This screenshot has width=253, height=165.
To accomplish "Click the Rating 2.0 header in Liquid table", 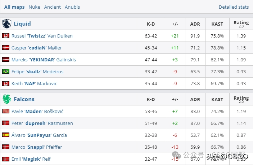I will [x=241, y=24].
